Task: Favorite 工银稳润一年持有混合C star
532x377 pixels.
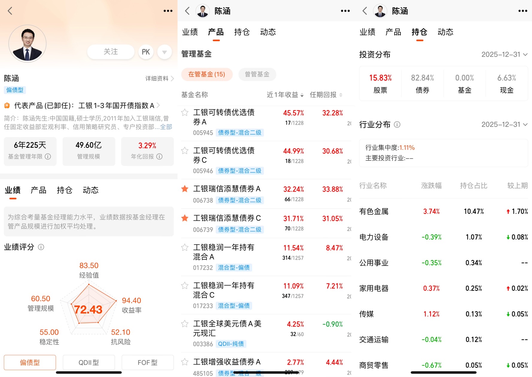Action: tap(185, 286)
